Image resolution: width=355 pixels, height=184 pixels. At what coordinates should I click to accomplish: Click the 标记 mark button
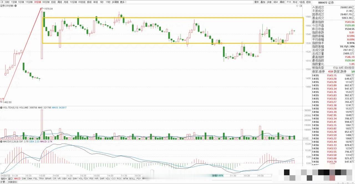tap(295, 2)
